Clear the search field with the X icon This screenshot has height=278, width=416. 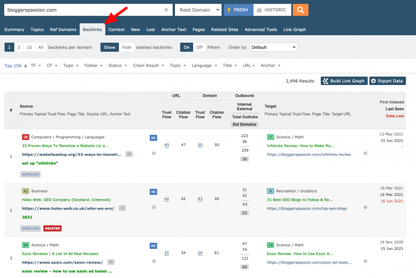(x=166, y=10)
